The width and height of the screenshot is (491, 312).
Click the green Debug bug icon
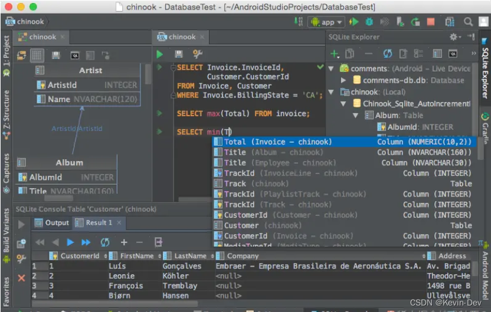[x=369, y=22]
